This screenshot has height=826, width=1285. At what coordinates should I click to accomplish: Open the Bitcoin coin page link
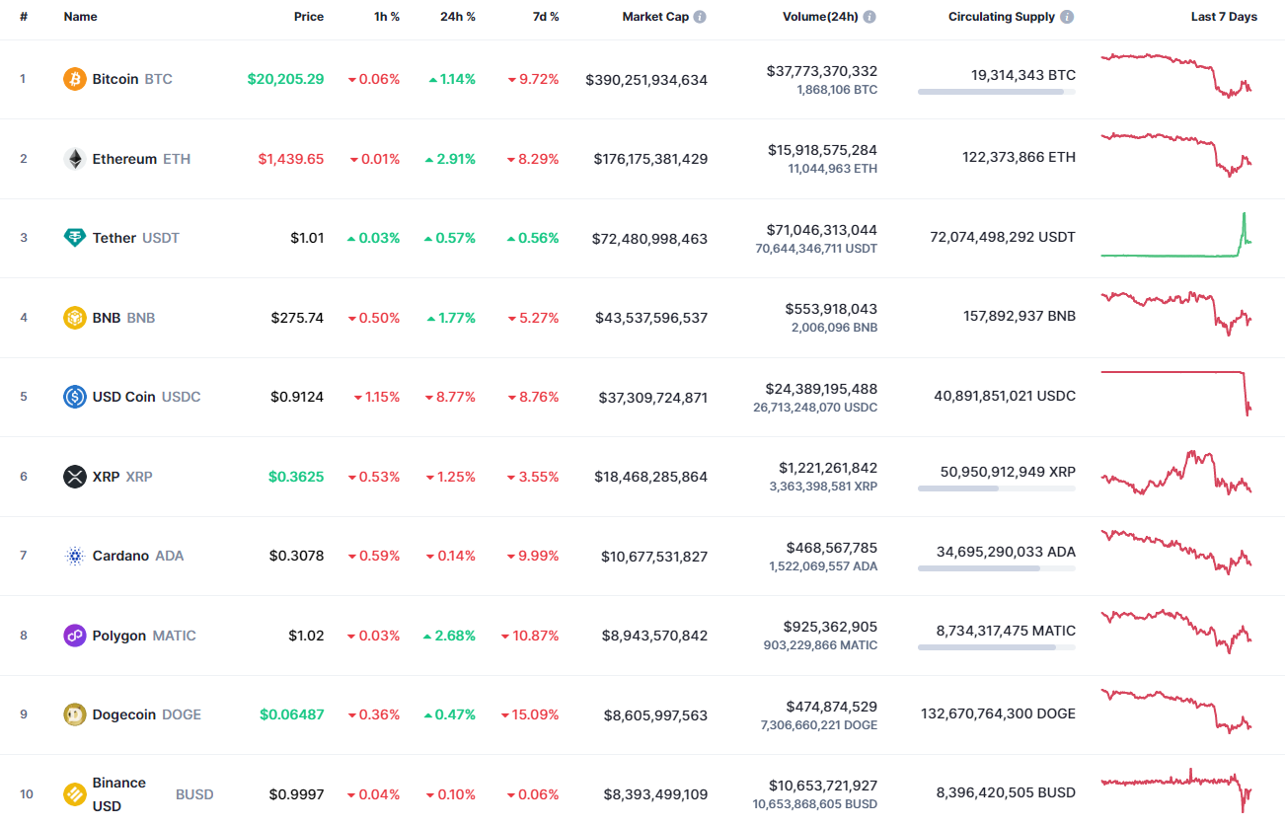click(115, 79)
